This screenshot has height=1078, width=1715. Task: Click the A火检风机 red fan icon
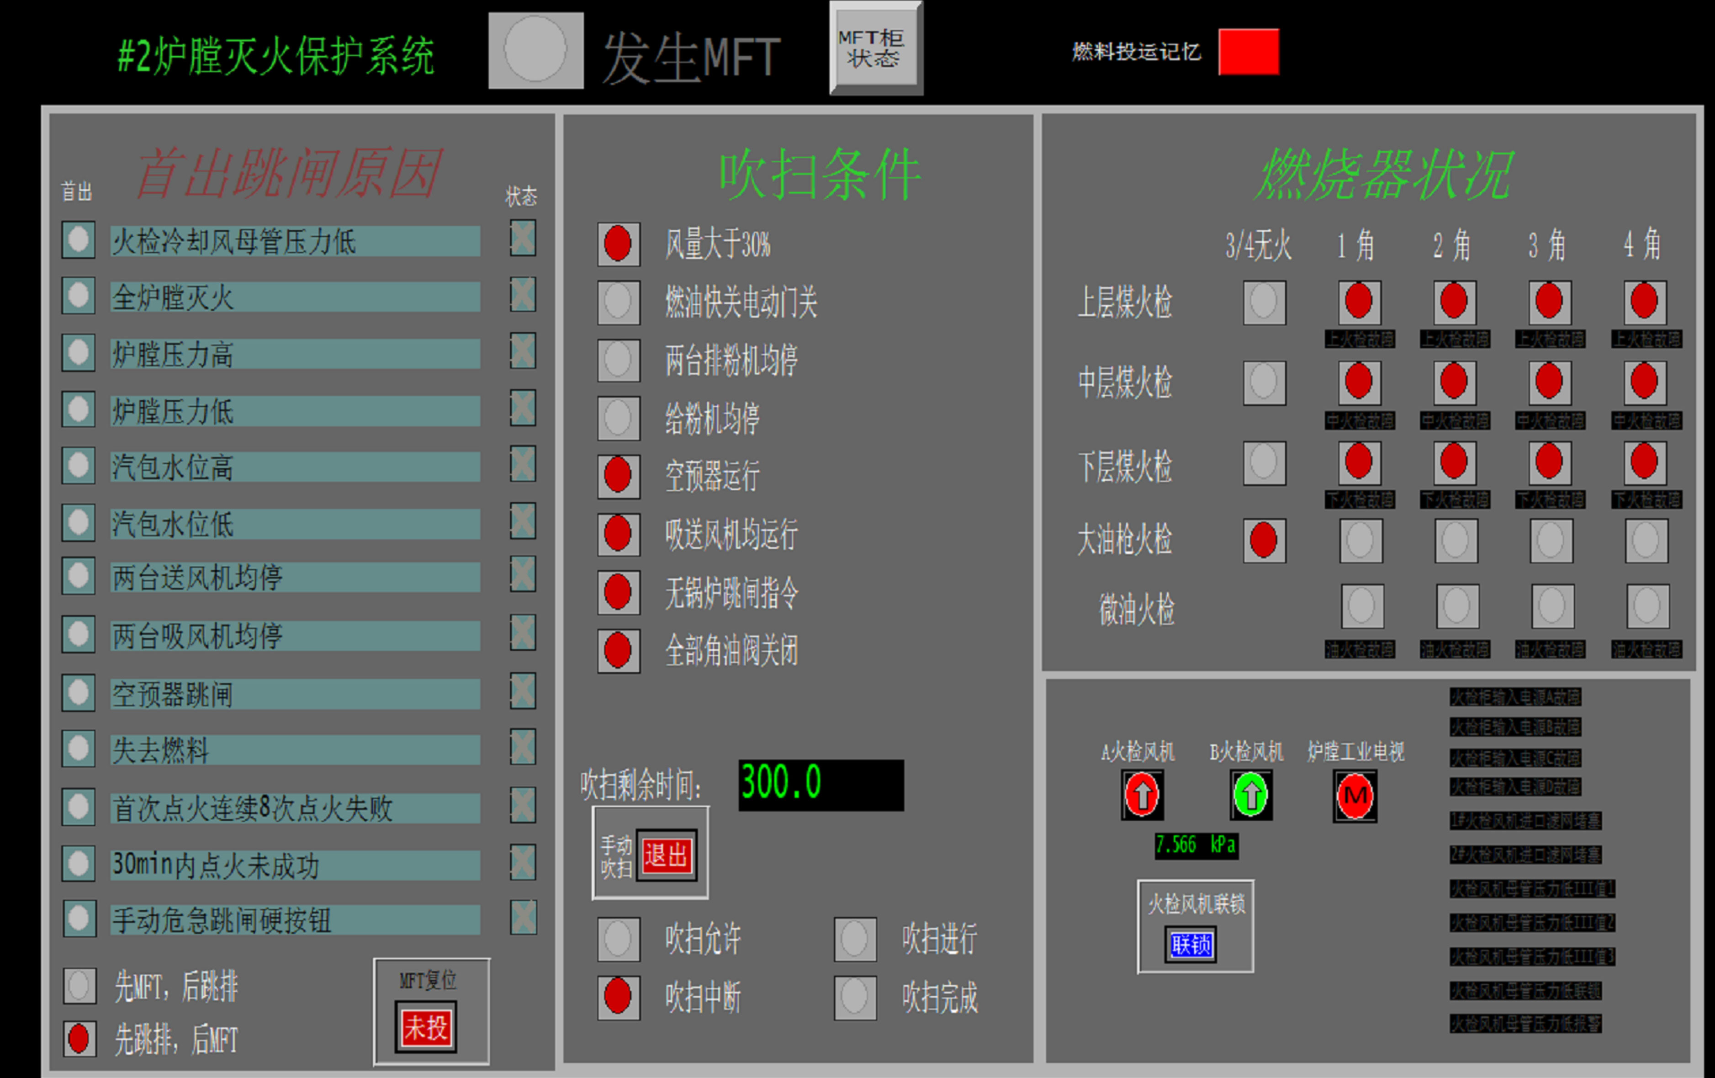pyautogui.click(x=1142, y=794)
